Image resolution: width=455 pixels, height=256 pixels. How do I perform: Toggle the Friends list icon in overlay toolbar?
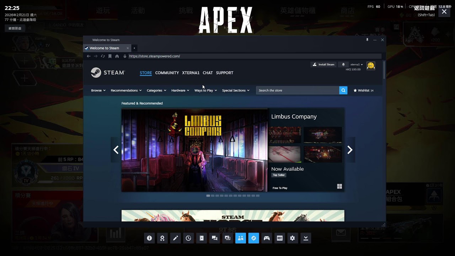click(x=241, y=238)
